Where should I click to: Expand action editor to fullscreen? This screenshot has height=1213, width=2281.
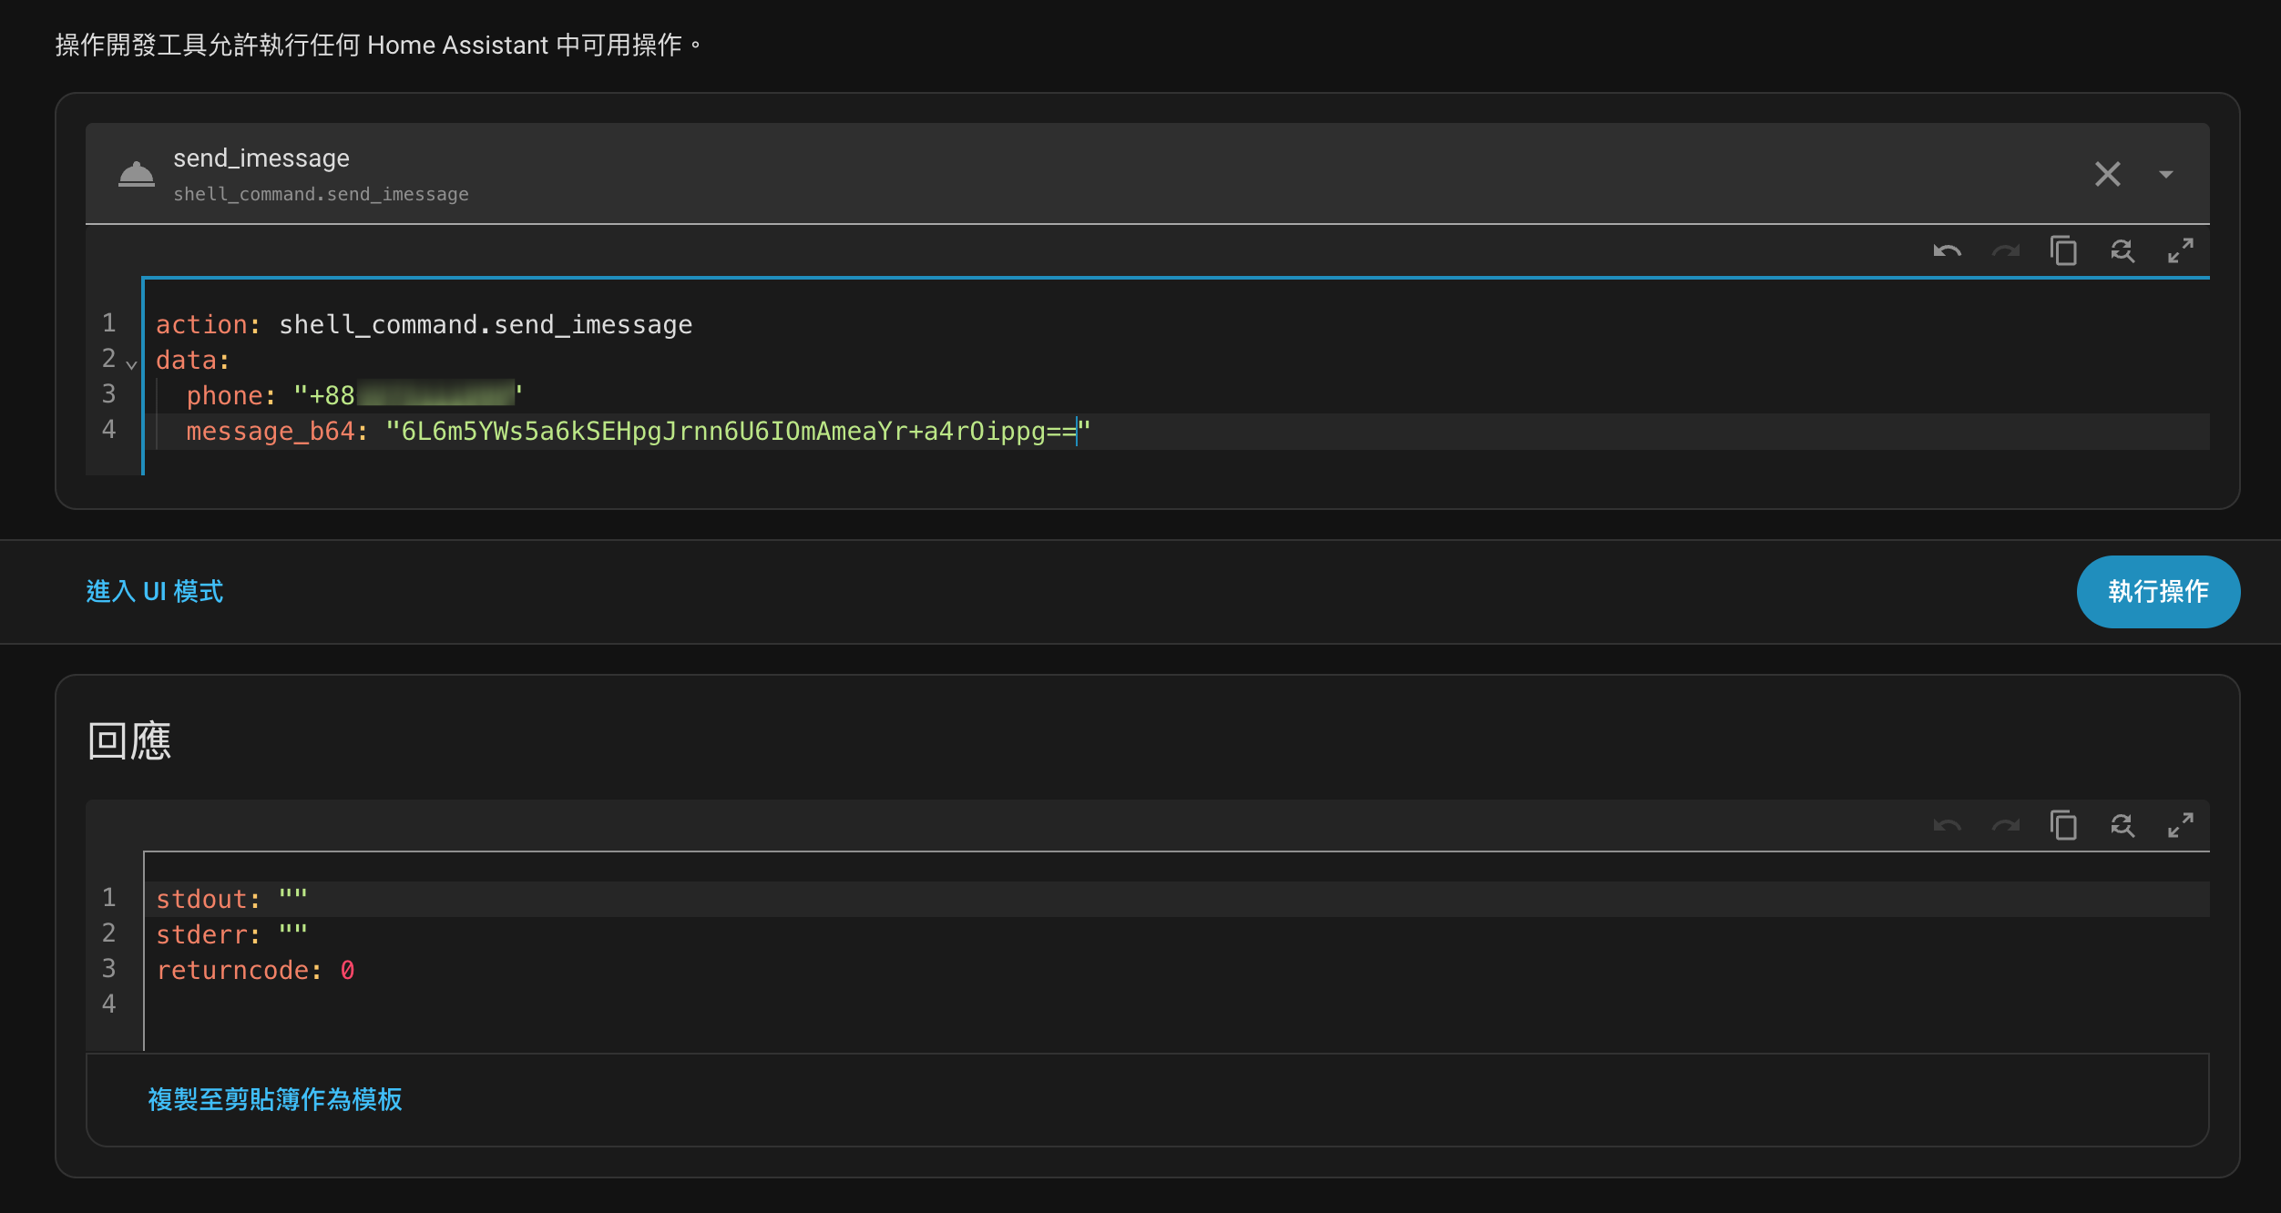pos(2180,250)
